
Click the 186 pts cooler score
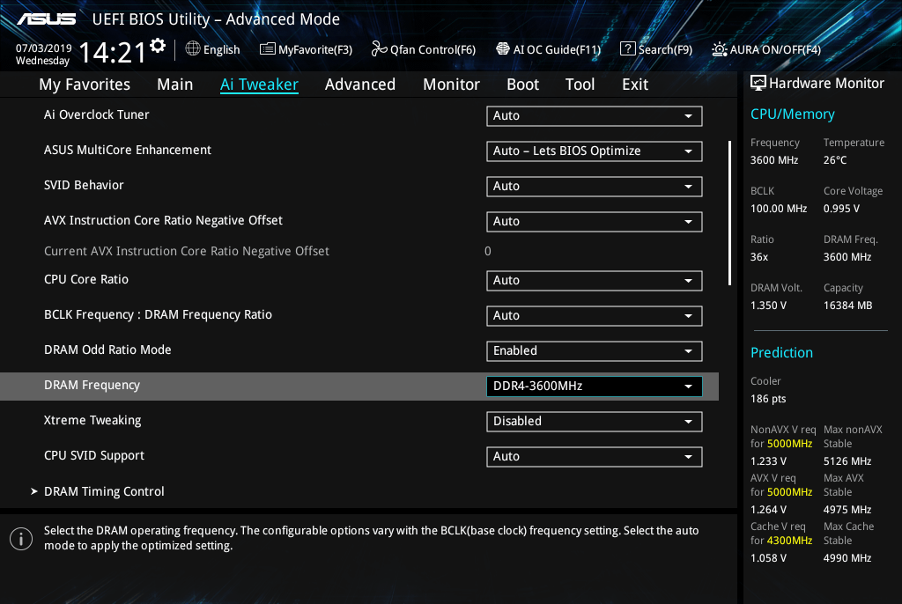point(768,399)
